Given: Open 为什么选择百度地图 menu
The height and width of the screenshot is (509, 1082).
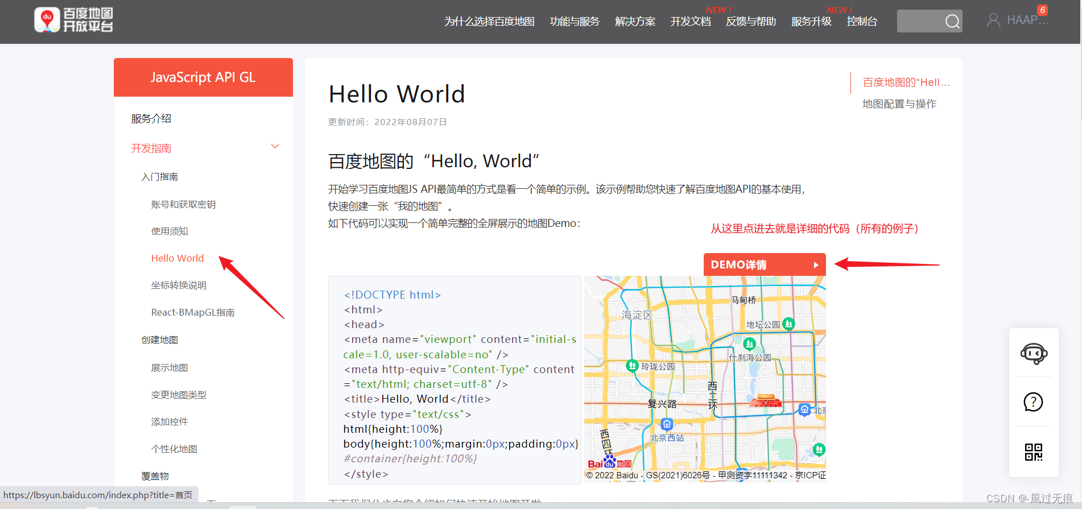Looking at the screenshot, I should point(489,22).
